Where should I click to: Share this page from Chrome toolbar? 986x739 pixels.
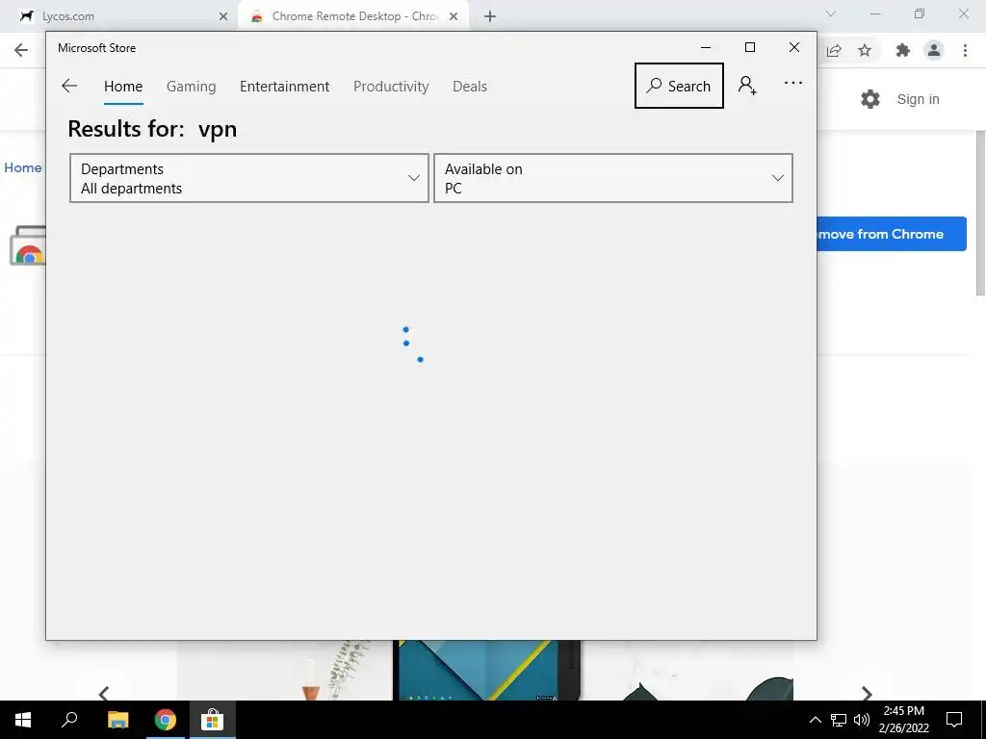pyautogui.click(x=834, y=50)
